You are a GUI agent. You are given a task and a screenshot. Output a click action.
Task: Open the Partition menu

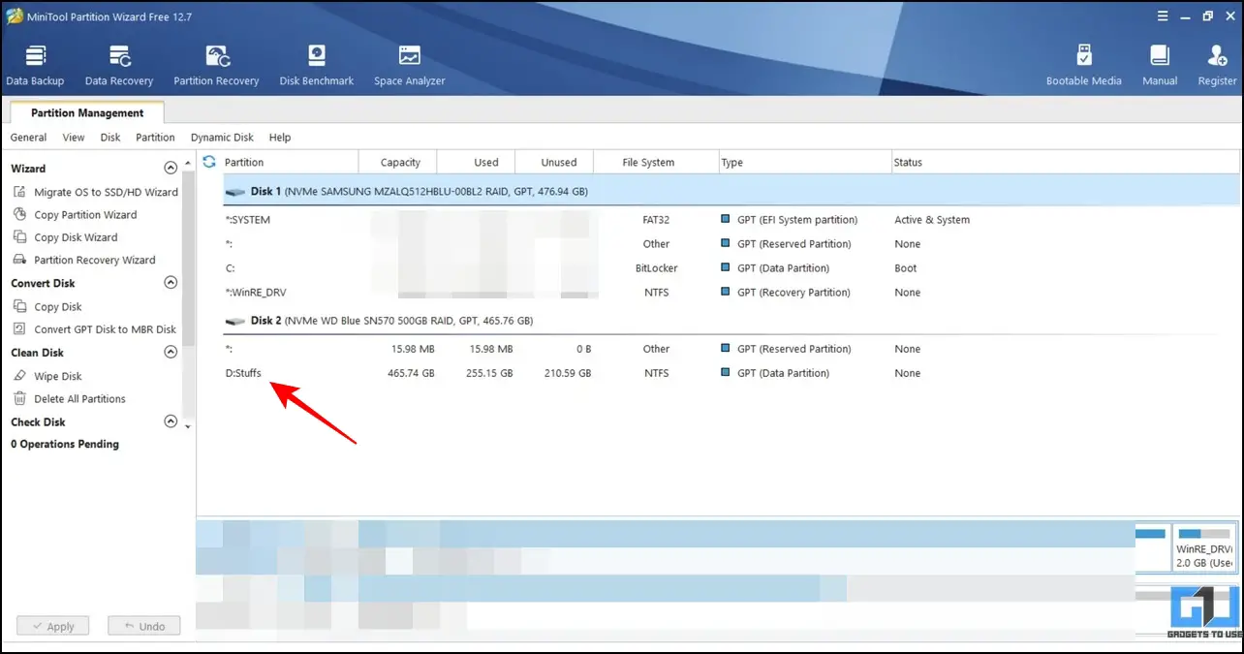coord(155,138)
